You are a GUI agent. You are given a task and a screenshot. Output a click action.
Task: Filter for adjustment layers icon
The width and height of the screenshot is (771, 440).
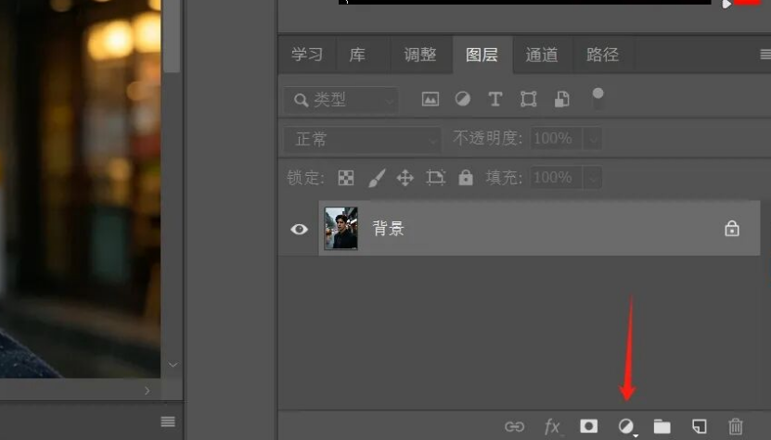click(463, 100)
